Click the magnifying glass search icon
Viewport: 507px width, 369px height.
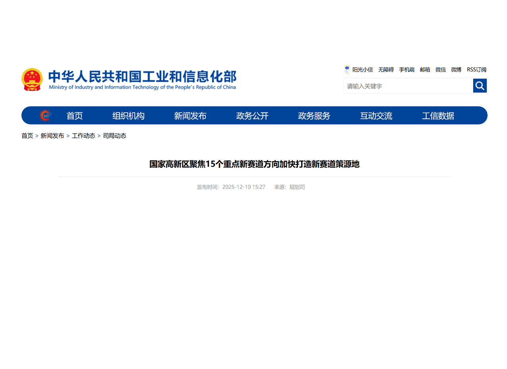(480, 86)
